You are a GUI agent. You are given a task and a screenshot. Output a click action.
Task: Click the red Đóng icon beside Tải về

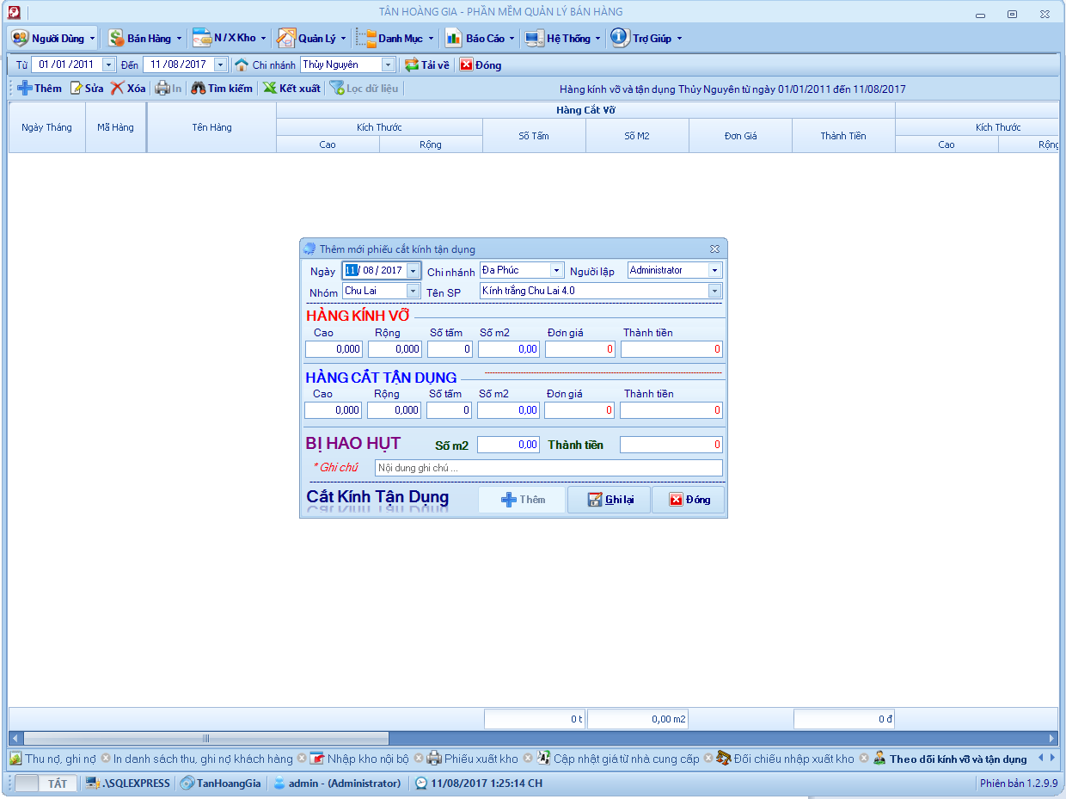coord(466,65)
